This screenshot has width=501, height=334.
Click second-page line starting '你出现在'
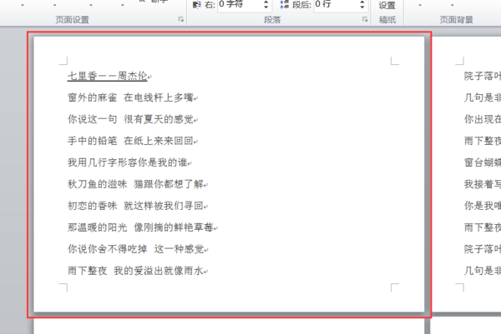coord(483,119)
